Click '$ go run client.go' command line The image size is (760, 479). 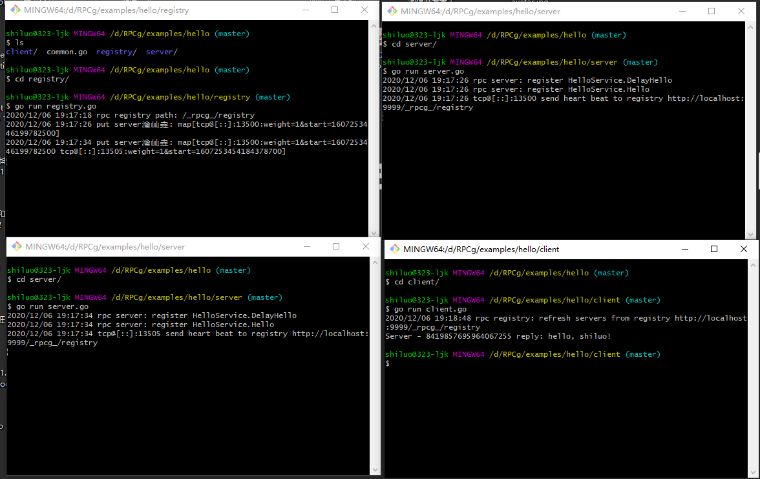tap(426, 309)
